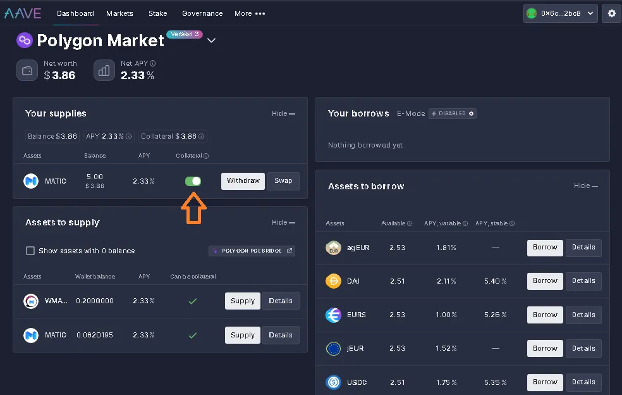Click the WMATIC wallet balance 0.2000000
Screen dimensions: 622x395
point(95,301)
